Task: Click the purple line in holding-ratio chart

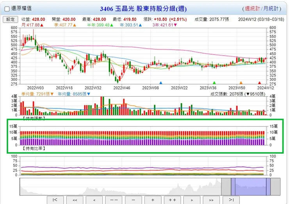Action: click(142, 168)
